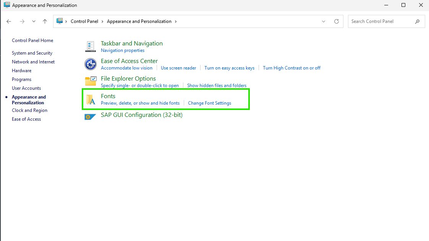Open recent locations dropdown arrow
The image size is (429, 241).
34,21
